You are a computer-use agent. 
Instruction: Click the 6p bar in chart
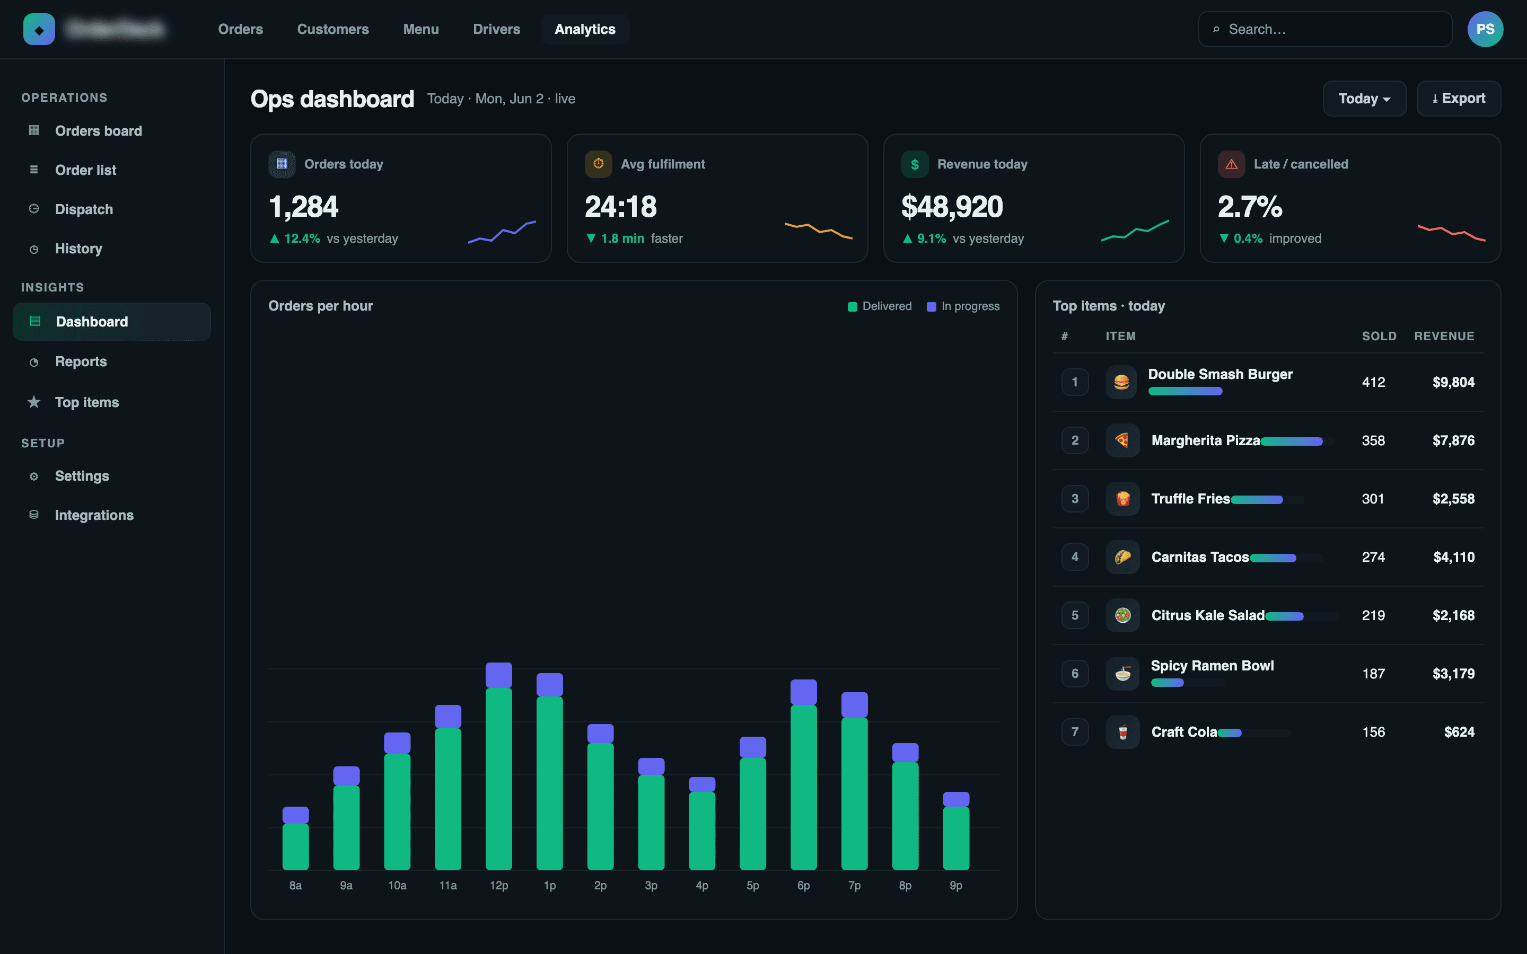803,775
